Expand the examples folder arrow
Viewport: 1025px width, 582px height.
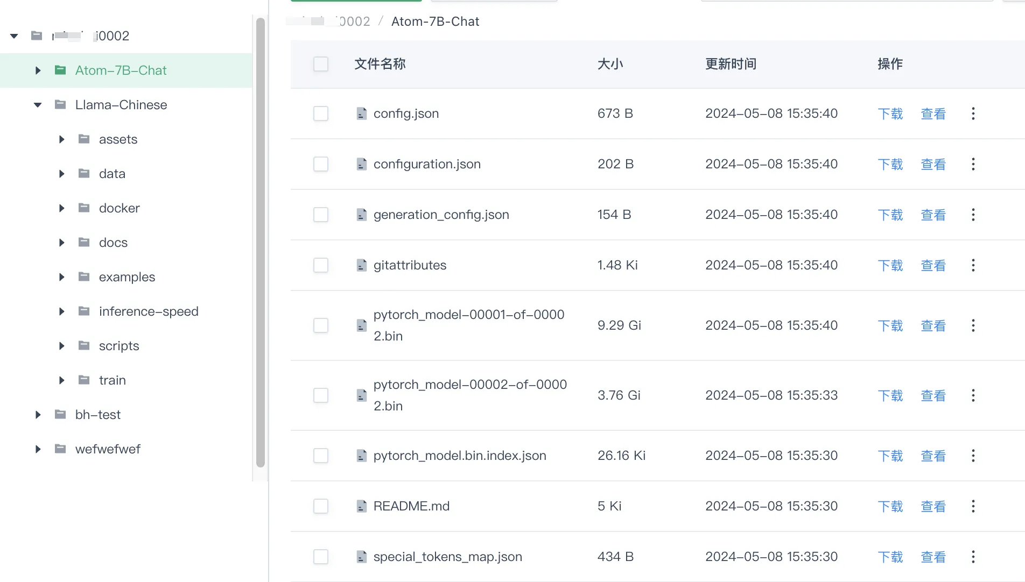61,277
